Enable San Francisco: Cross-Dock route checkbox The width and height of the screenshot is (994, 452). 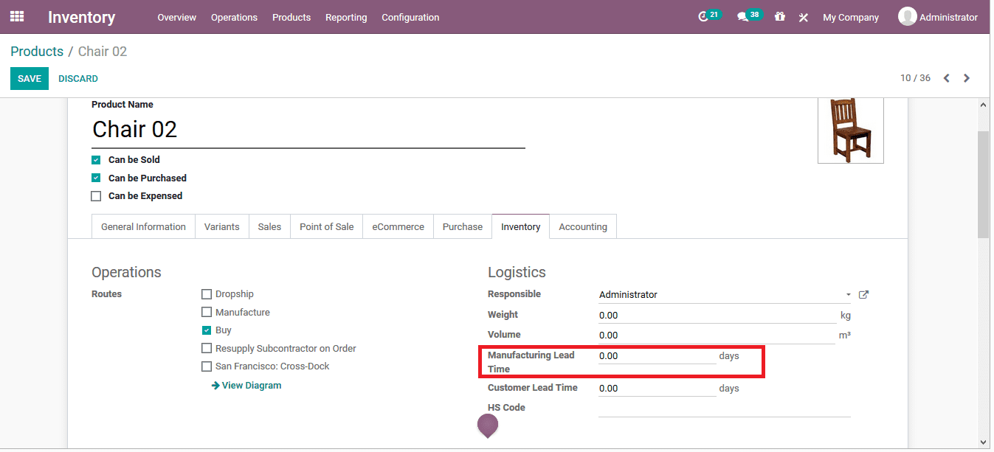pos(207,366)
